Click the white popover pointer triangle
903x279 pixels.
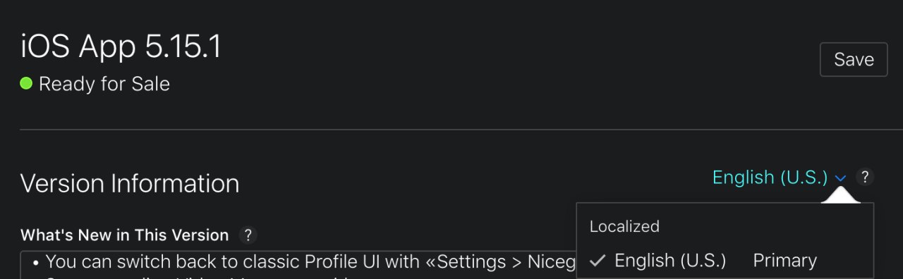click(x=840, y=195)
